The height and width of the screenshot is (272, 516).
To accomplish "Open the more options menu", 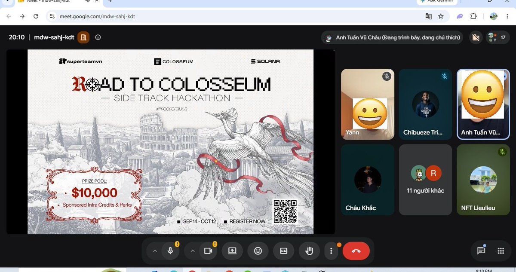I will point(331,251).
